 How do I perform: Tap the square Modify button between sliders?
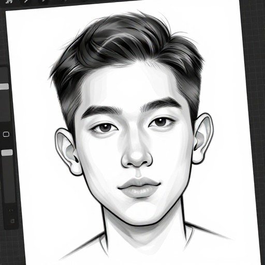[6, 134]
